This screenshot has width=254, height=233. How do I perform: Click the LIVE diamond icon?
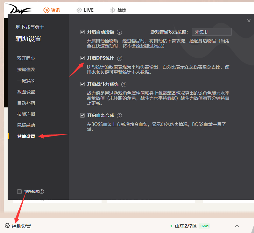[79, 10]
